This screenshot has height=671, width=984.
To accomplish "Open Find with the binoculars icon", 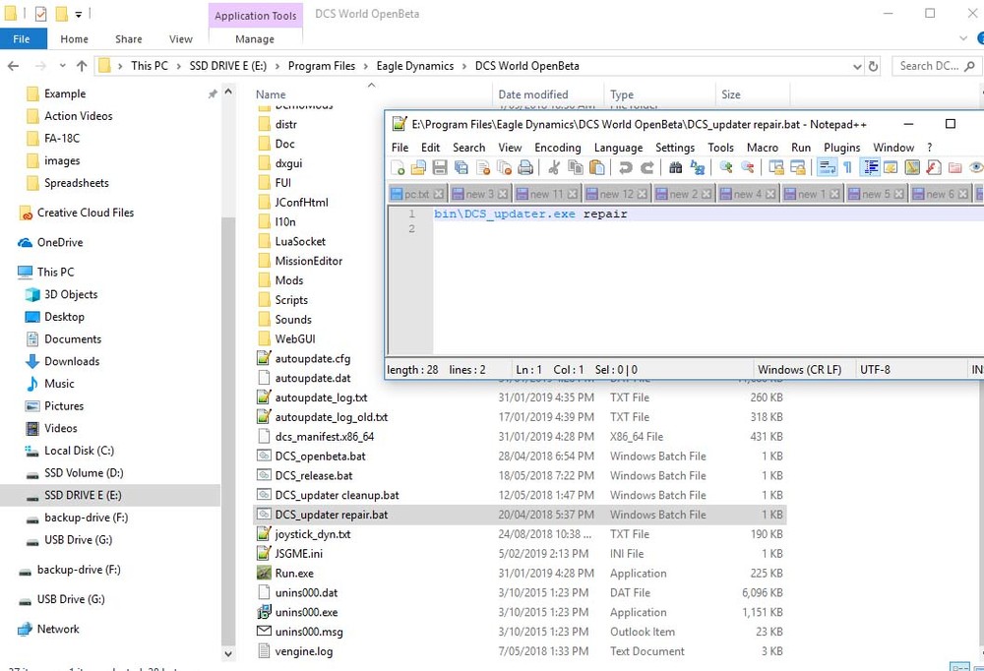I will click(676, 167).
